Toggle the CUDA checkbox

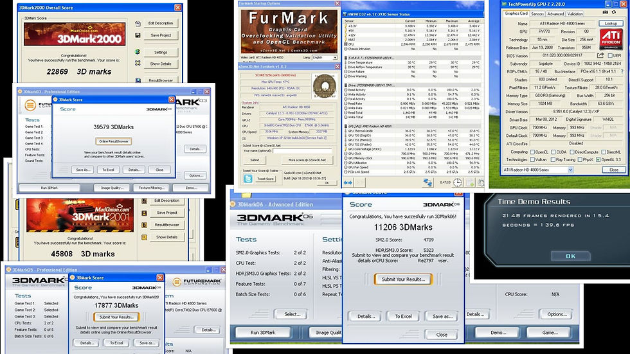553,152
